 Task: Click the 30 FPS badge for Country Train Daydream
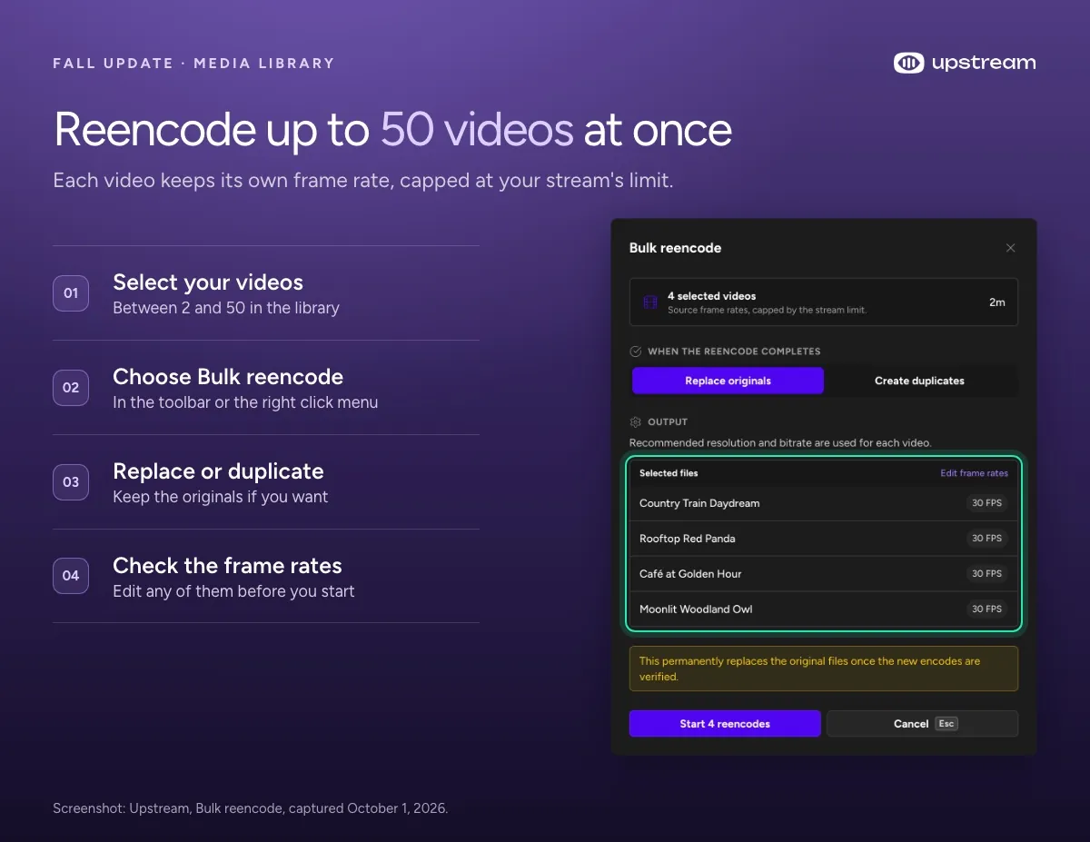(x=986, y=503)
